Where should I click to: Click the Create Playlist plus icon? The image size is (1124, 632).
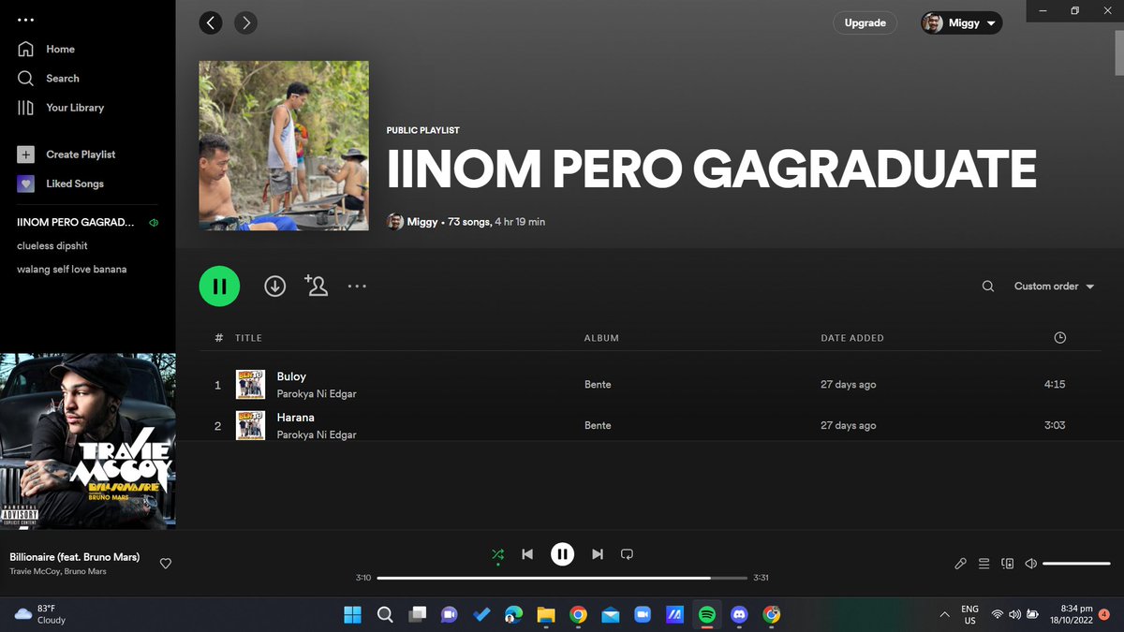26,154
